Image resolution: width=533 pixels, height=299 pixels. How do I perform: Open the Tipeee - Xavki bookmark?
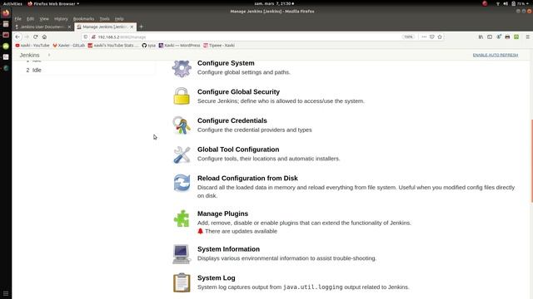coord(219,45)
